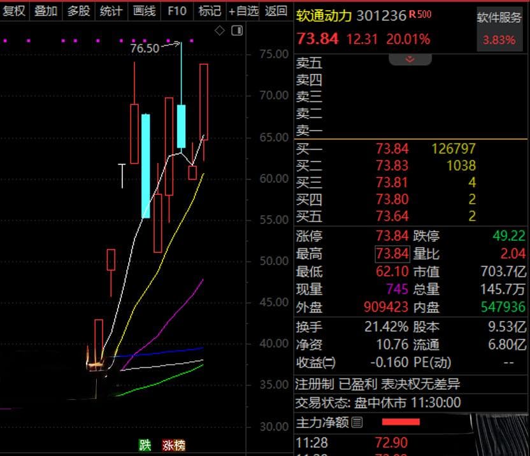Click the 市值 value 703.7亿
Image resolution: width=530 pixels, height=456 pixels.
(503, 271)
